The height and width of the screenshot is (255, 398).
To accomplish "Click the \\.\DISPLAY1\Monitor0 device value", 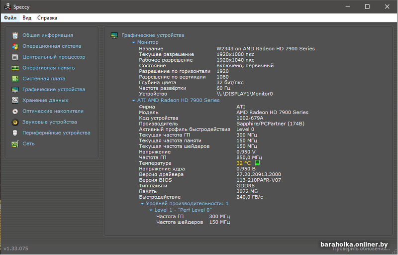I will (x=244, y=94).
